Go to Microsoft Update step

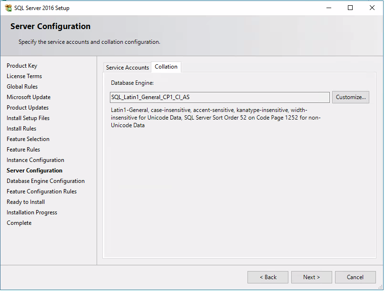tap(28, 97)
